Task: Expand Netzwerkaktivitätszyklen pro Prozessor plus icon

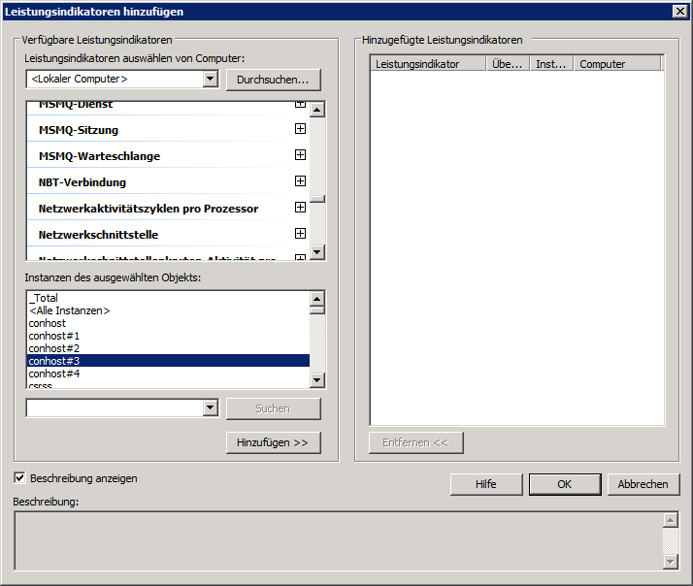Action: point(300,208)
